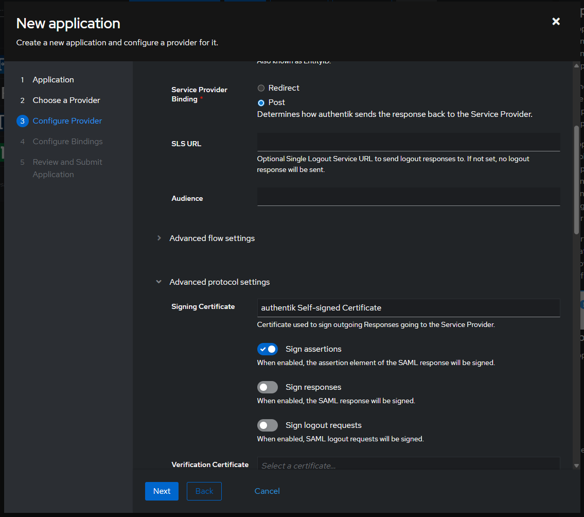584x517 pixels.
Task: Click the Back button
Action: coord(204,491)
